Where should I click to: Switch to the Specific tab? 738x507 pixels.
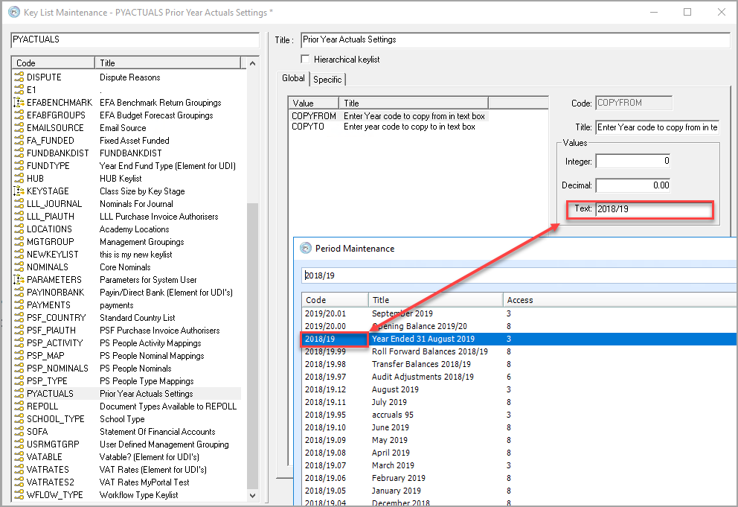pos(327,79)
